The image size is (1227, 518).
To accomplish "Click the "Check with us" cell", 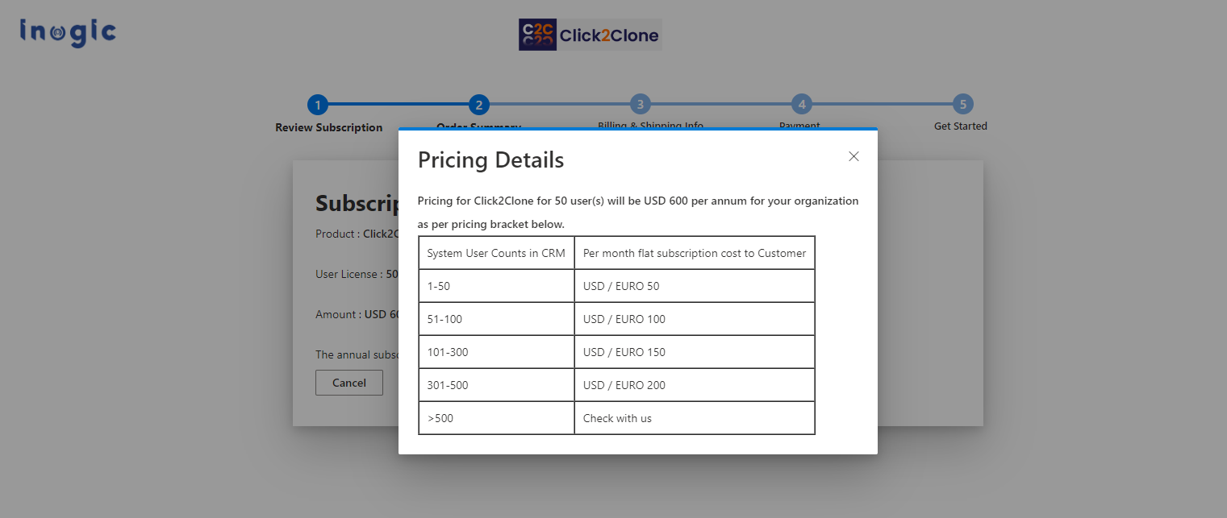I will coord(694,418).
